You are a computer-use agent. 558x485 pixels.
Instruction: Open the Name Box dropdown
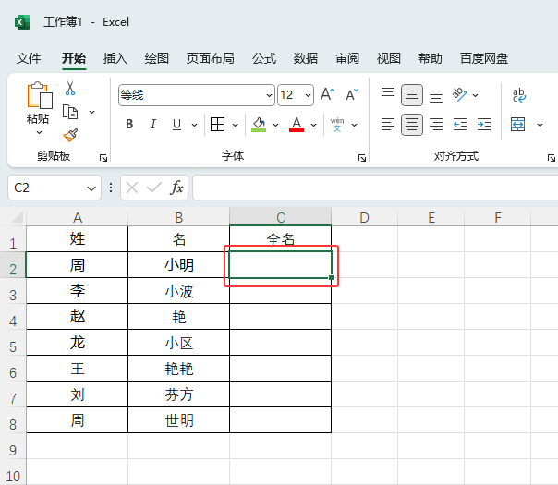[91, 188]
